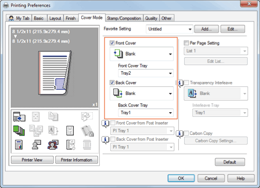Click the Cancel button
260x188 pixels.
(211, 178)
